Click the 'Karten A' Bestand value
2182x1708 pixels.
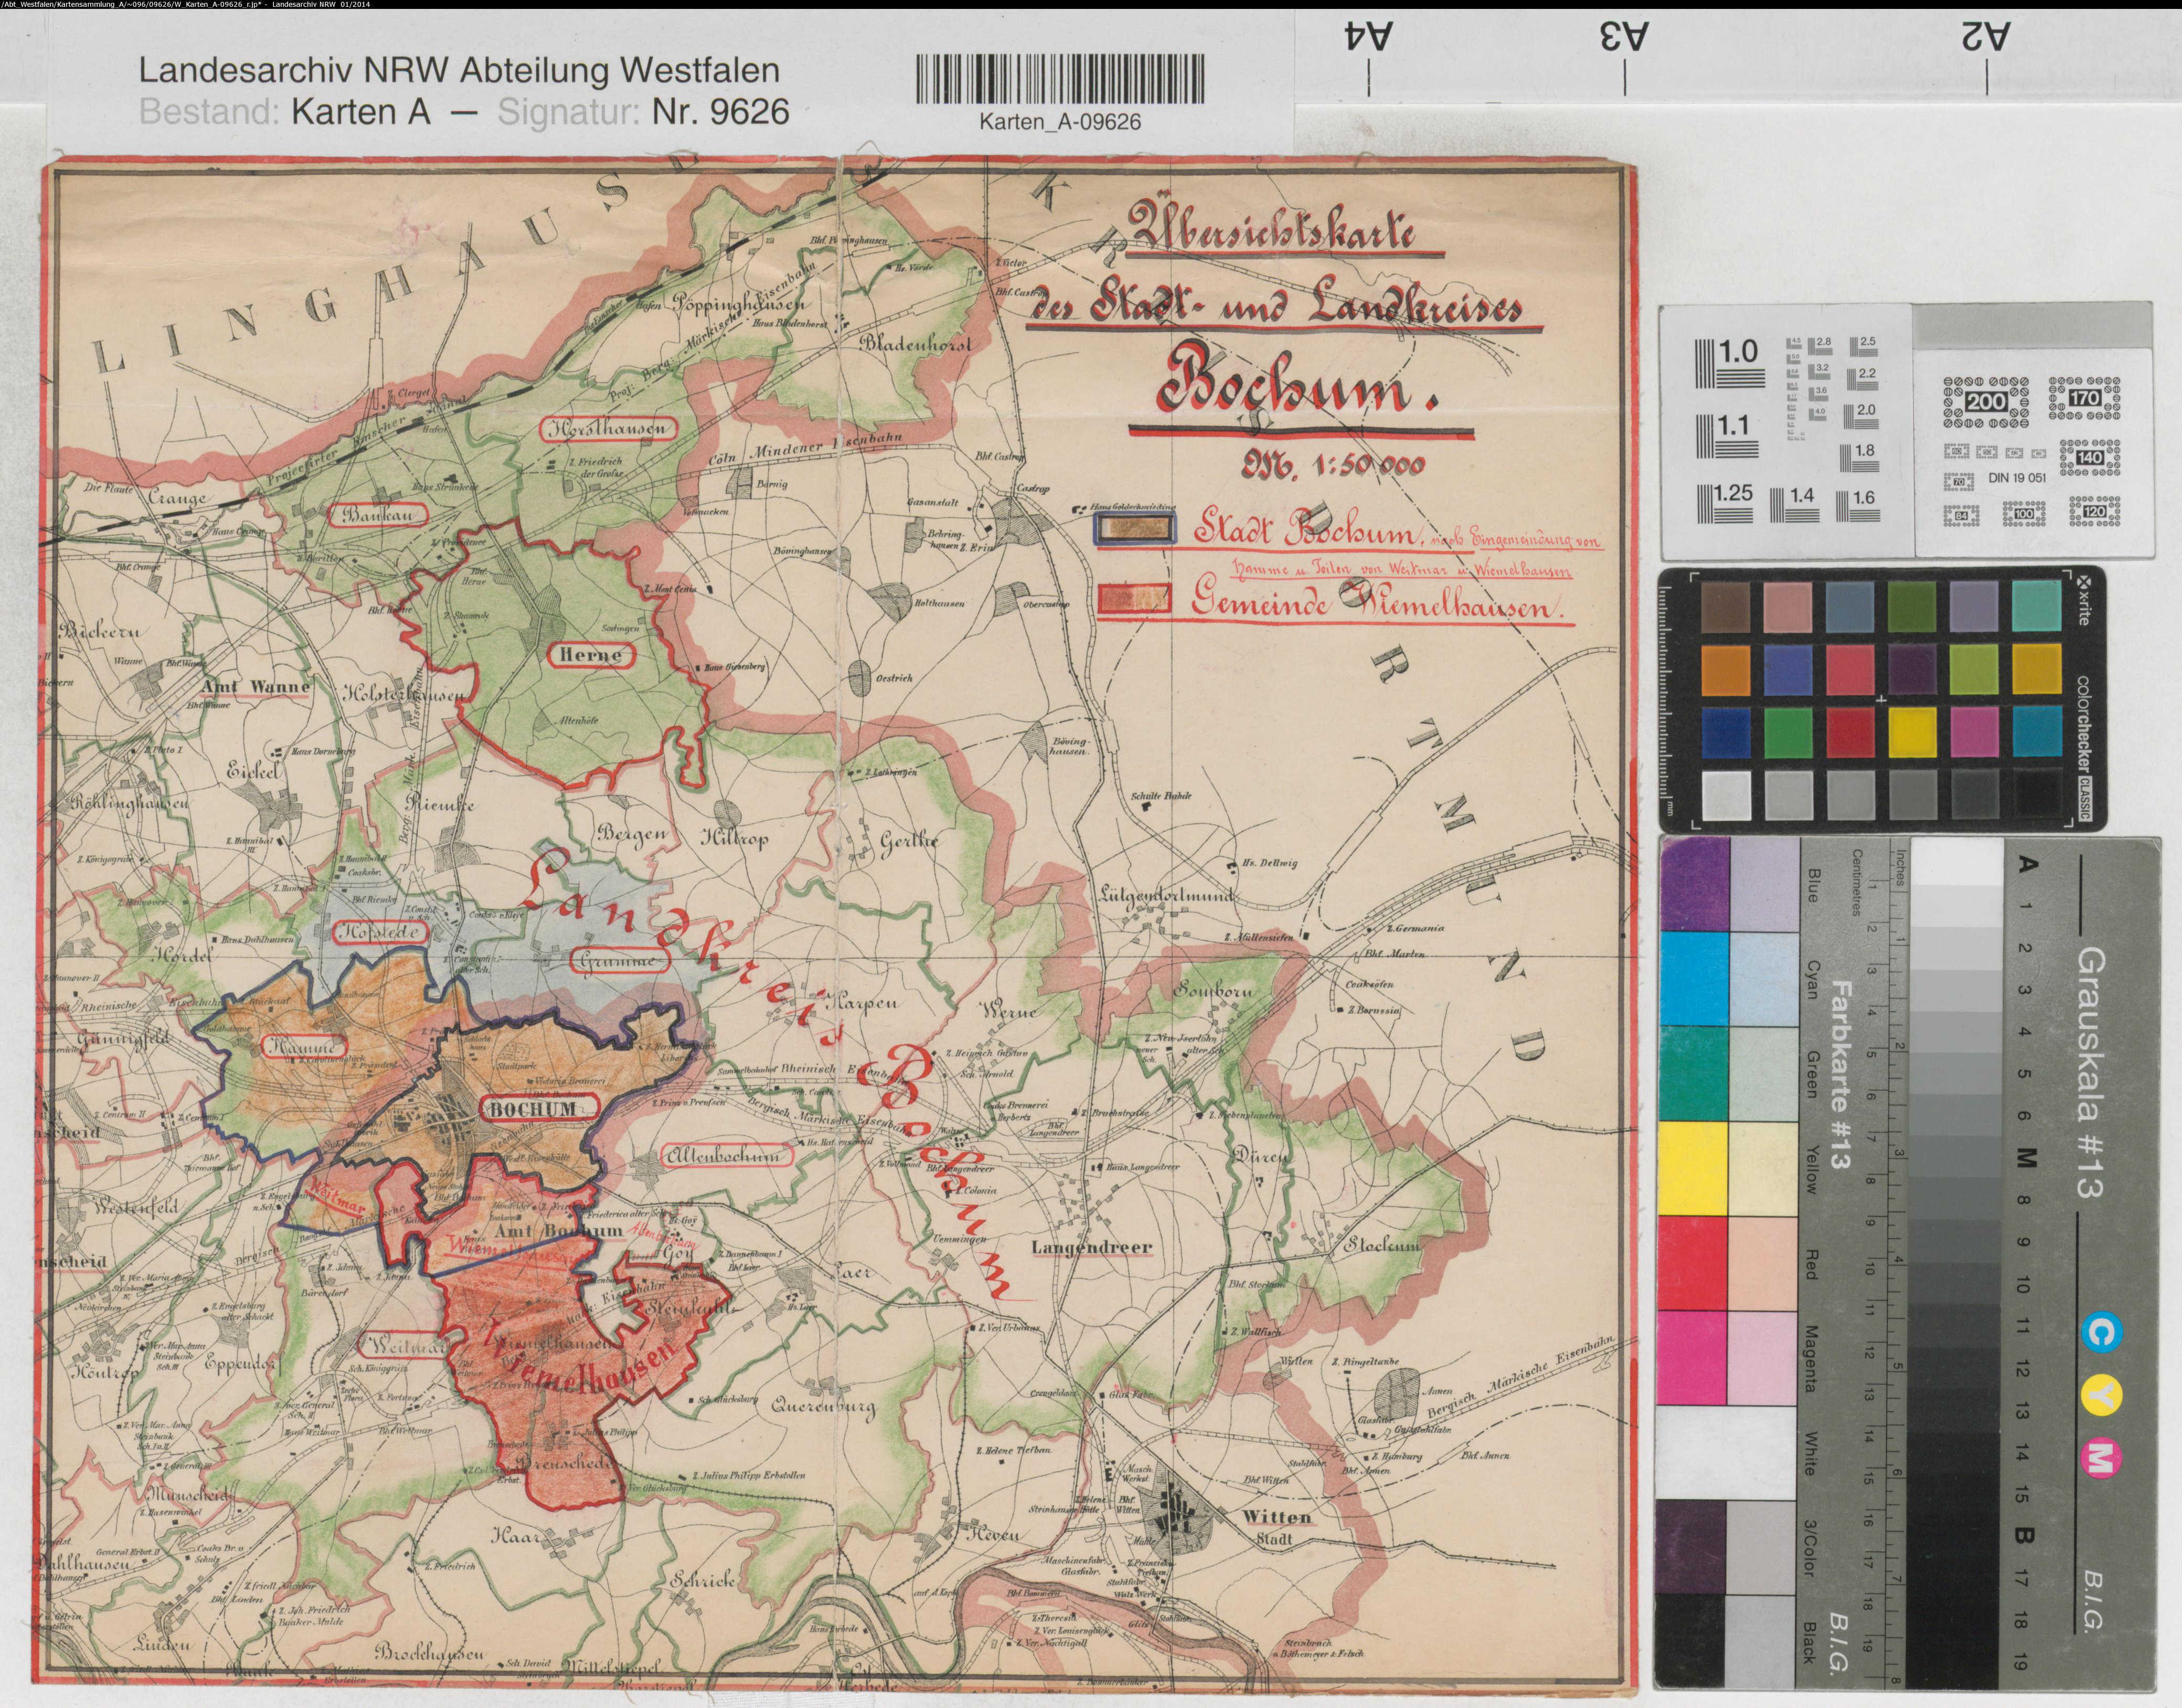coord(361,112)
